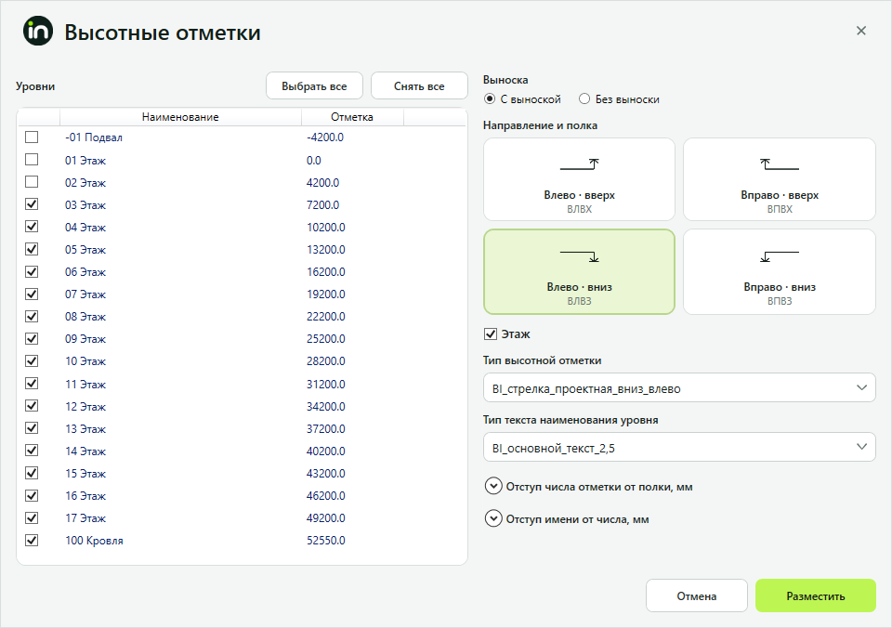Select the '12 Этаж' row name
Image resolution: width=892 pixels, height=628 pixels.
click(85, 407)
